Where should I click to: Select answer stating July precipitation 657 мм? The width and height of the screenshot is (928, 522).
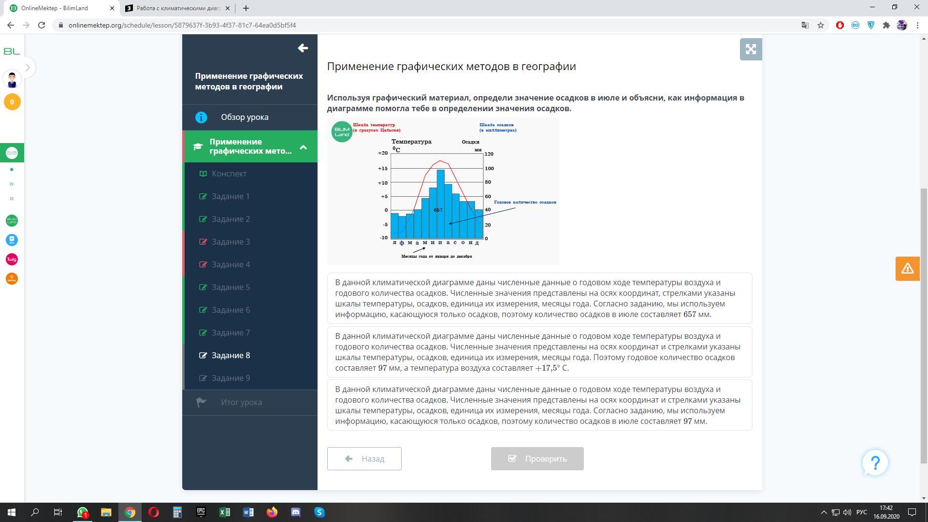(539, 298)
